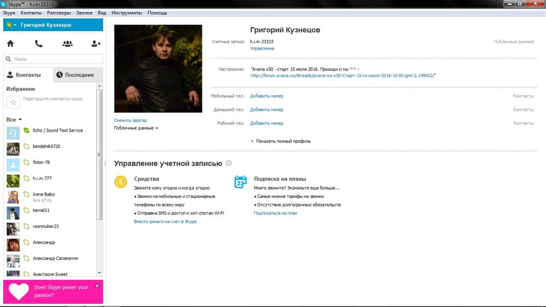Screen dimensions: 546x307
Task: Expand Показать полный профиль
Action: [x=282, y=141]
